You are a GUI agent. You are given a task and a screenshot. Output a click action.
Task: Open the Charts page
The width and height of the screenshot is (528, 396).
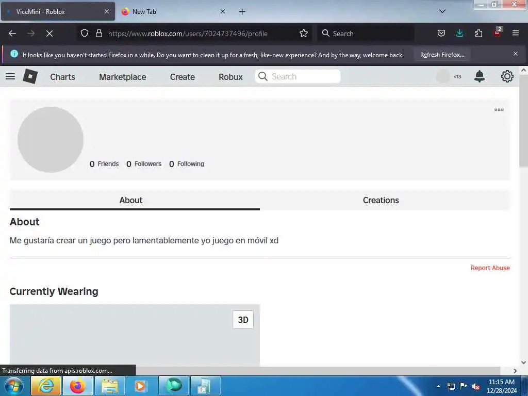62,77
